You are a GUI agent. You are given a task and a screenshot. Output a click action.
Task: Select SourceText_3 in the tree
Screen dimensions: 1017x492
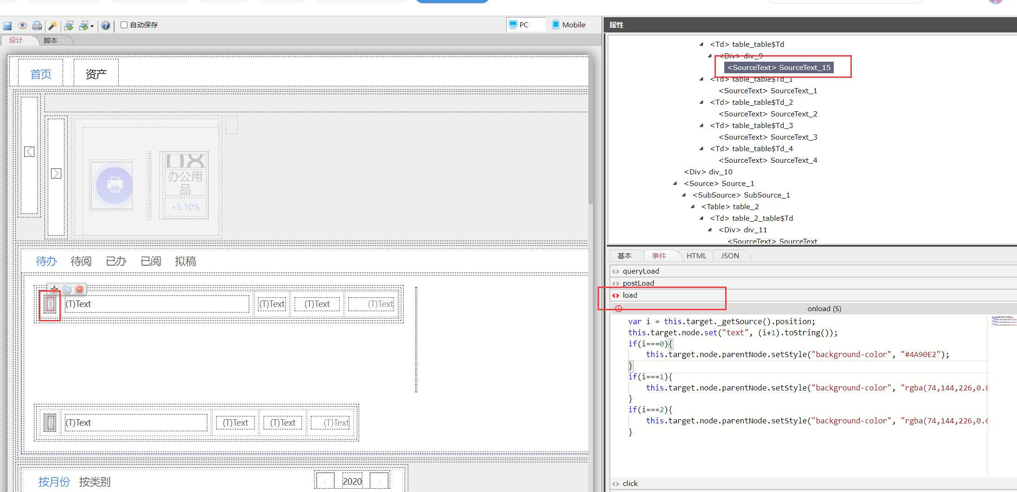point(768,137)
